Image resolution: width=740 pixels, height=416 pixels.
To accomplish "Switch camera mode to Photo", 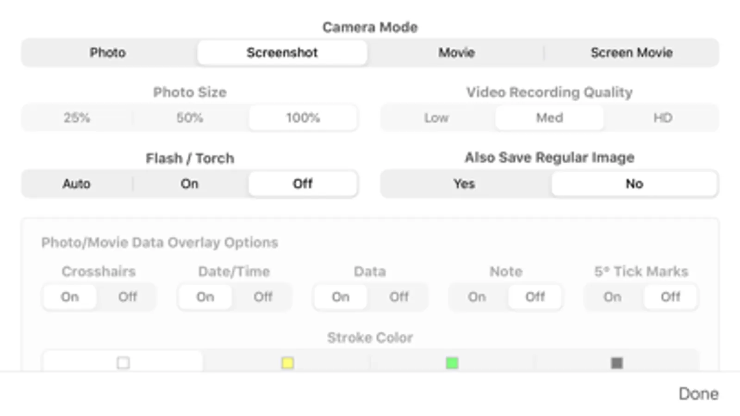I will point(108,53).
